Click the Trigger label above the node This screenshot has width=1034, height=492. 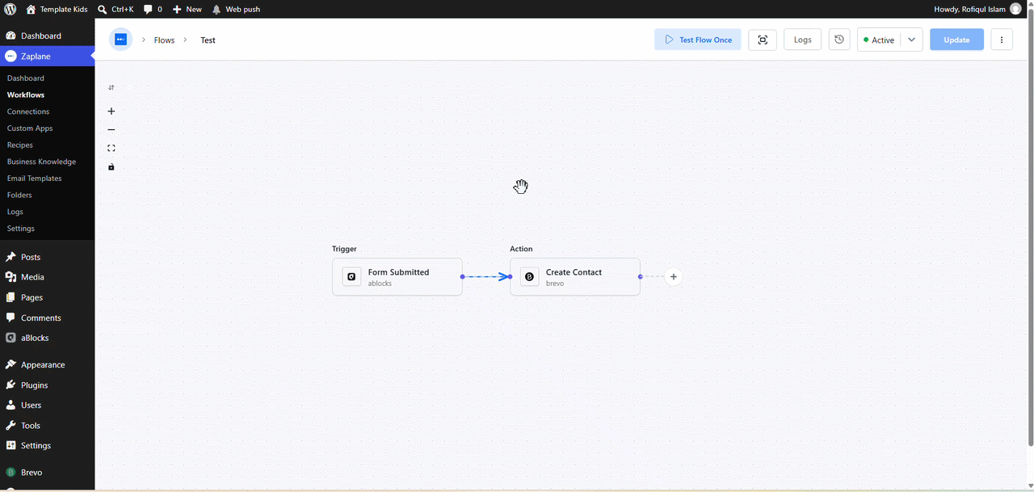coord(344,249)
